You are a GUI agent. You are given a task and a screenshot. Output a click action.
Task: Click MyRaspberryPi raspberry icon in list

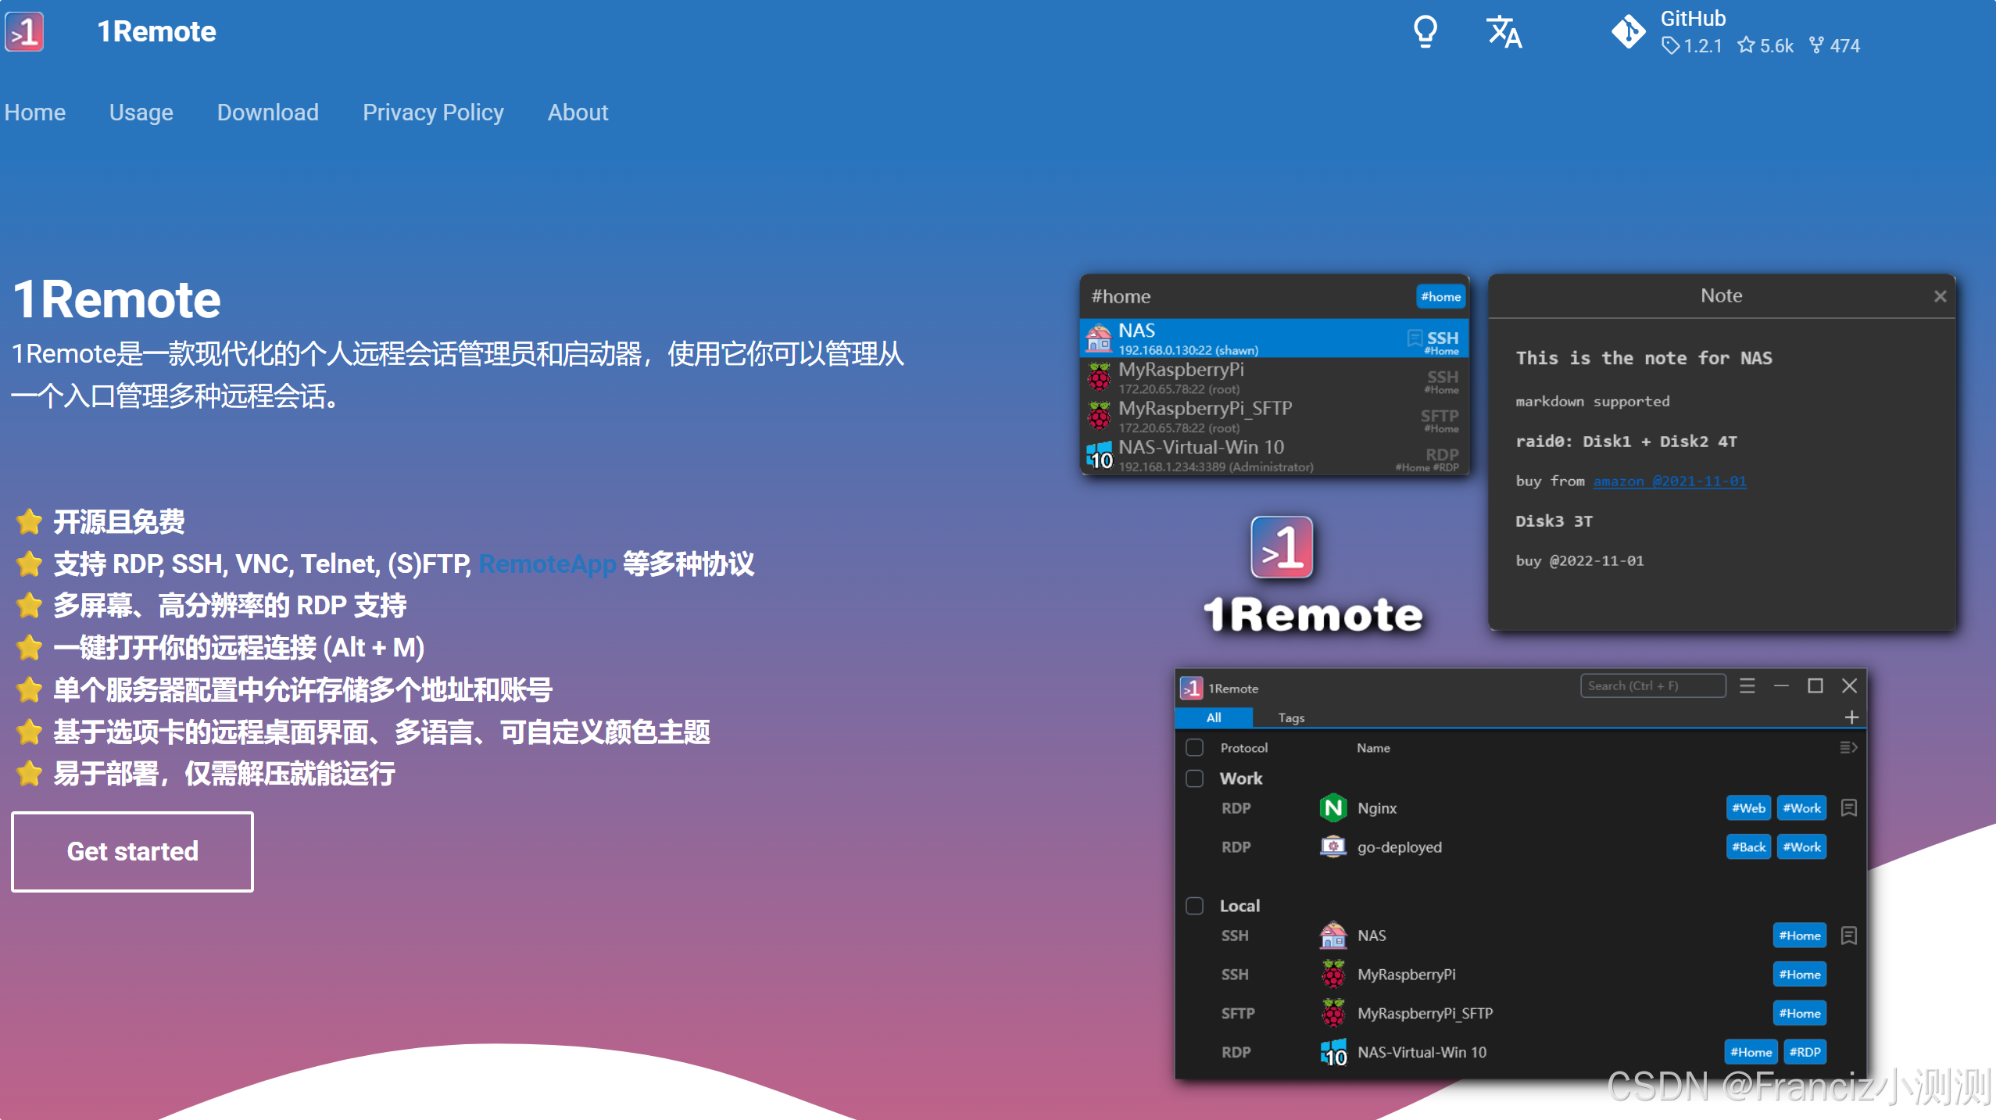pos(1332,975)
